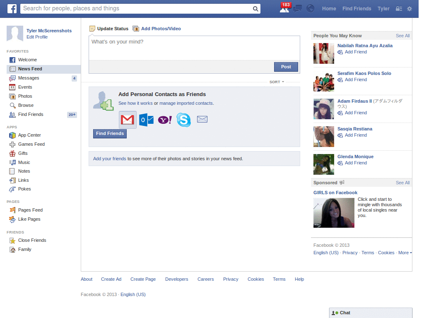424x318 pixels.
Task: Click the Games Feed icon
Action: [x=12, y=145]
